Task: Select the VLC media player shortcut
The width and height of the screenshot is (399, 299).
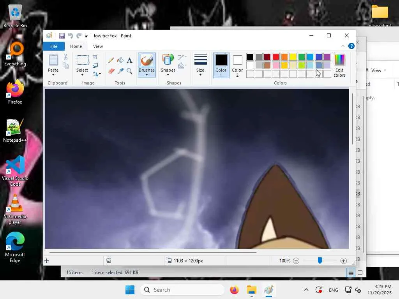Action: tap(15, 209)
